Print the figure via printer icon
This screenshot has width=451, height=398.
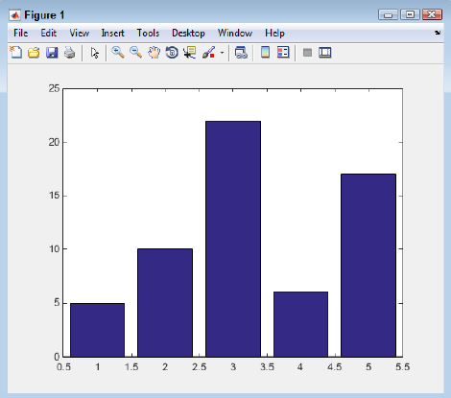(x=69, y=53)
